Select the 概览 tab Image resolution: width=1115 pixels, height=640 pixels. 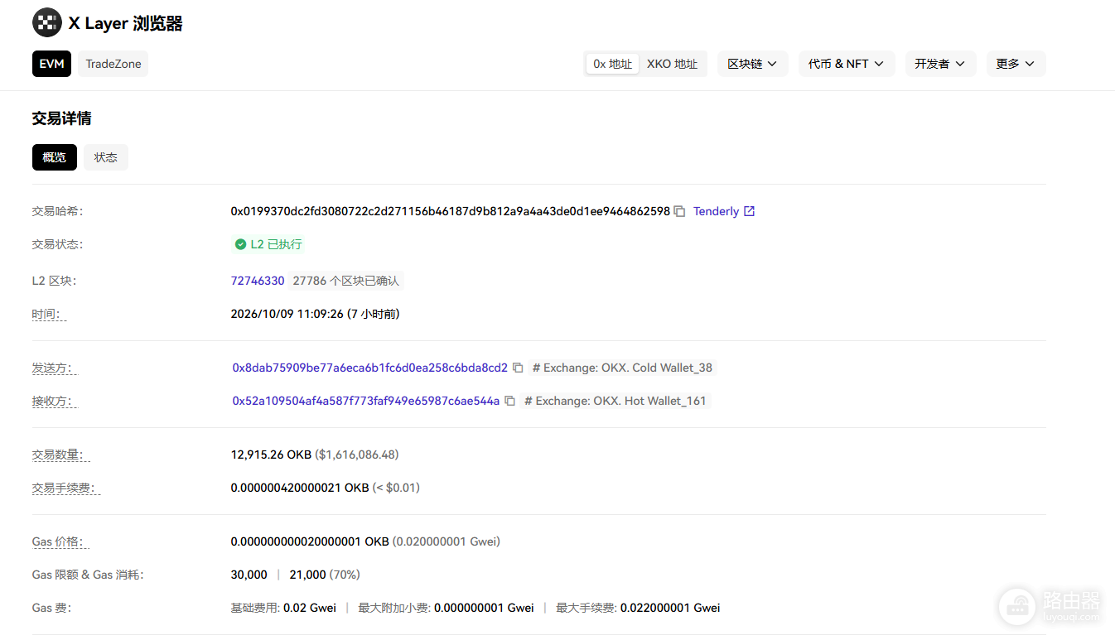(x=55, y=157)
